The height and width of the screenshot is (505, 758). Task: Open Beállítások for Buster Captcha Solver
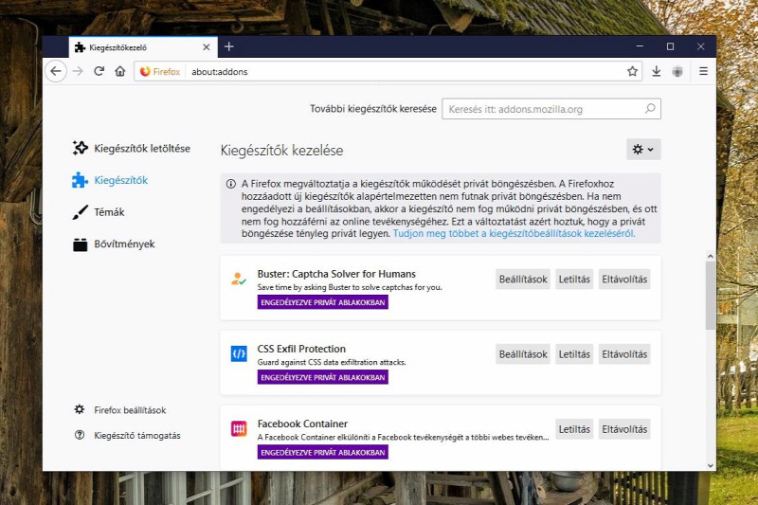[x=523, y=280]
